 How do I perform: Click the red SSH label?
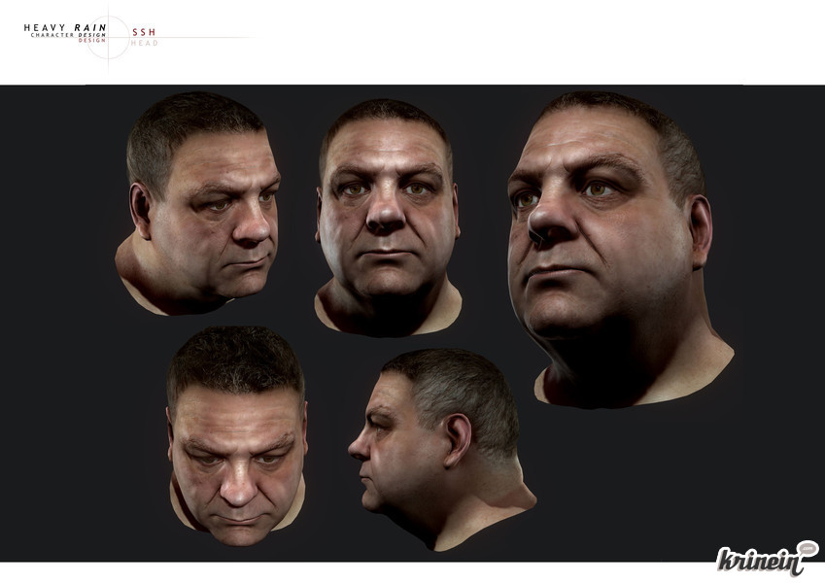[x=144, y=32]
